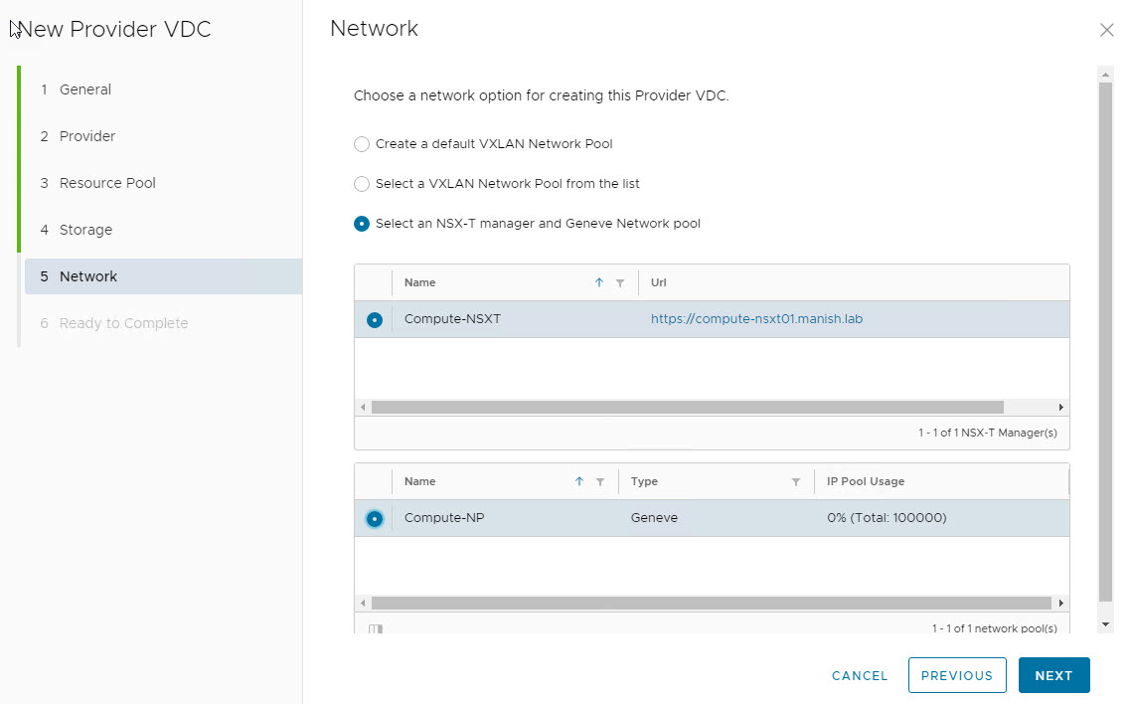
Task: Choose Select a VXLAN Network Pool from list
Action: click(x=362, y=184)
